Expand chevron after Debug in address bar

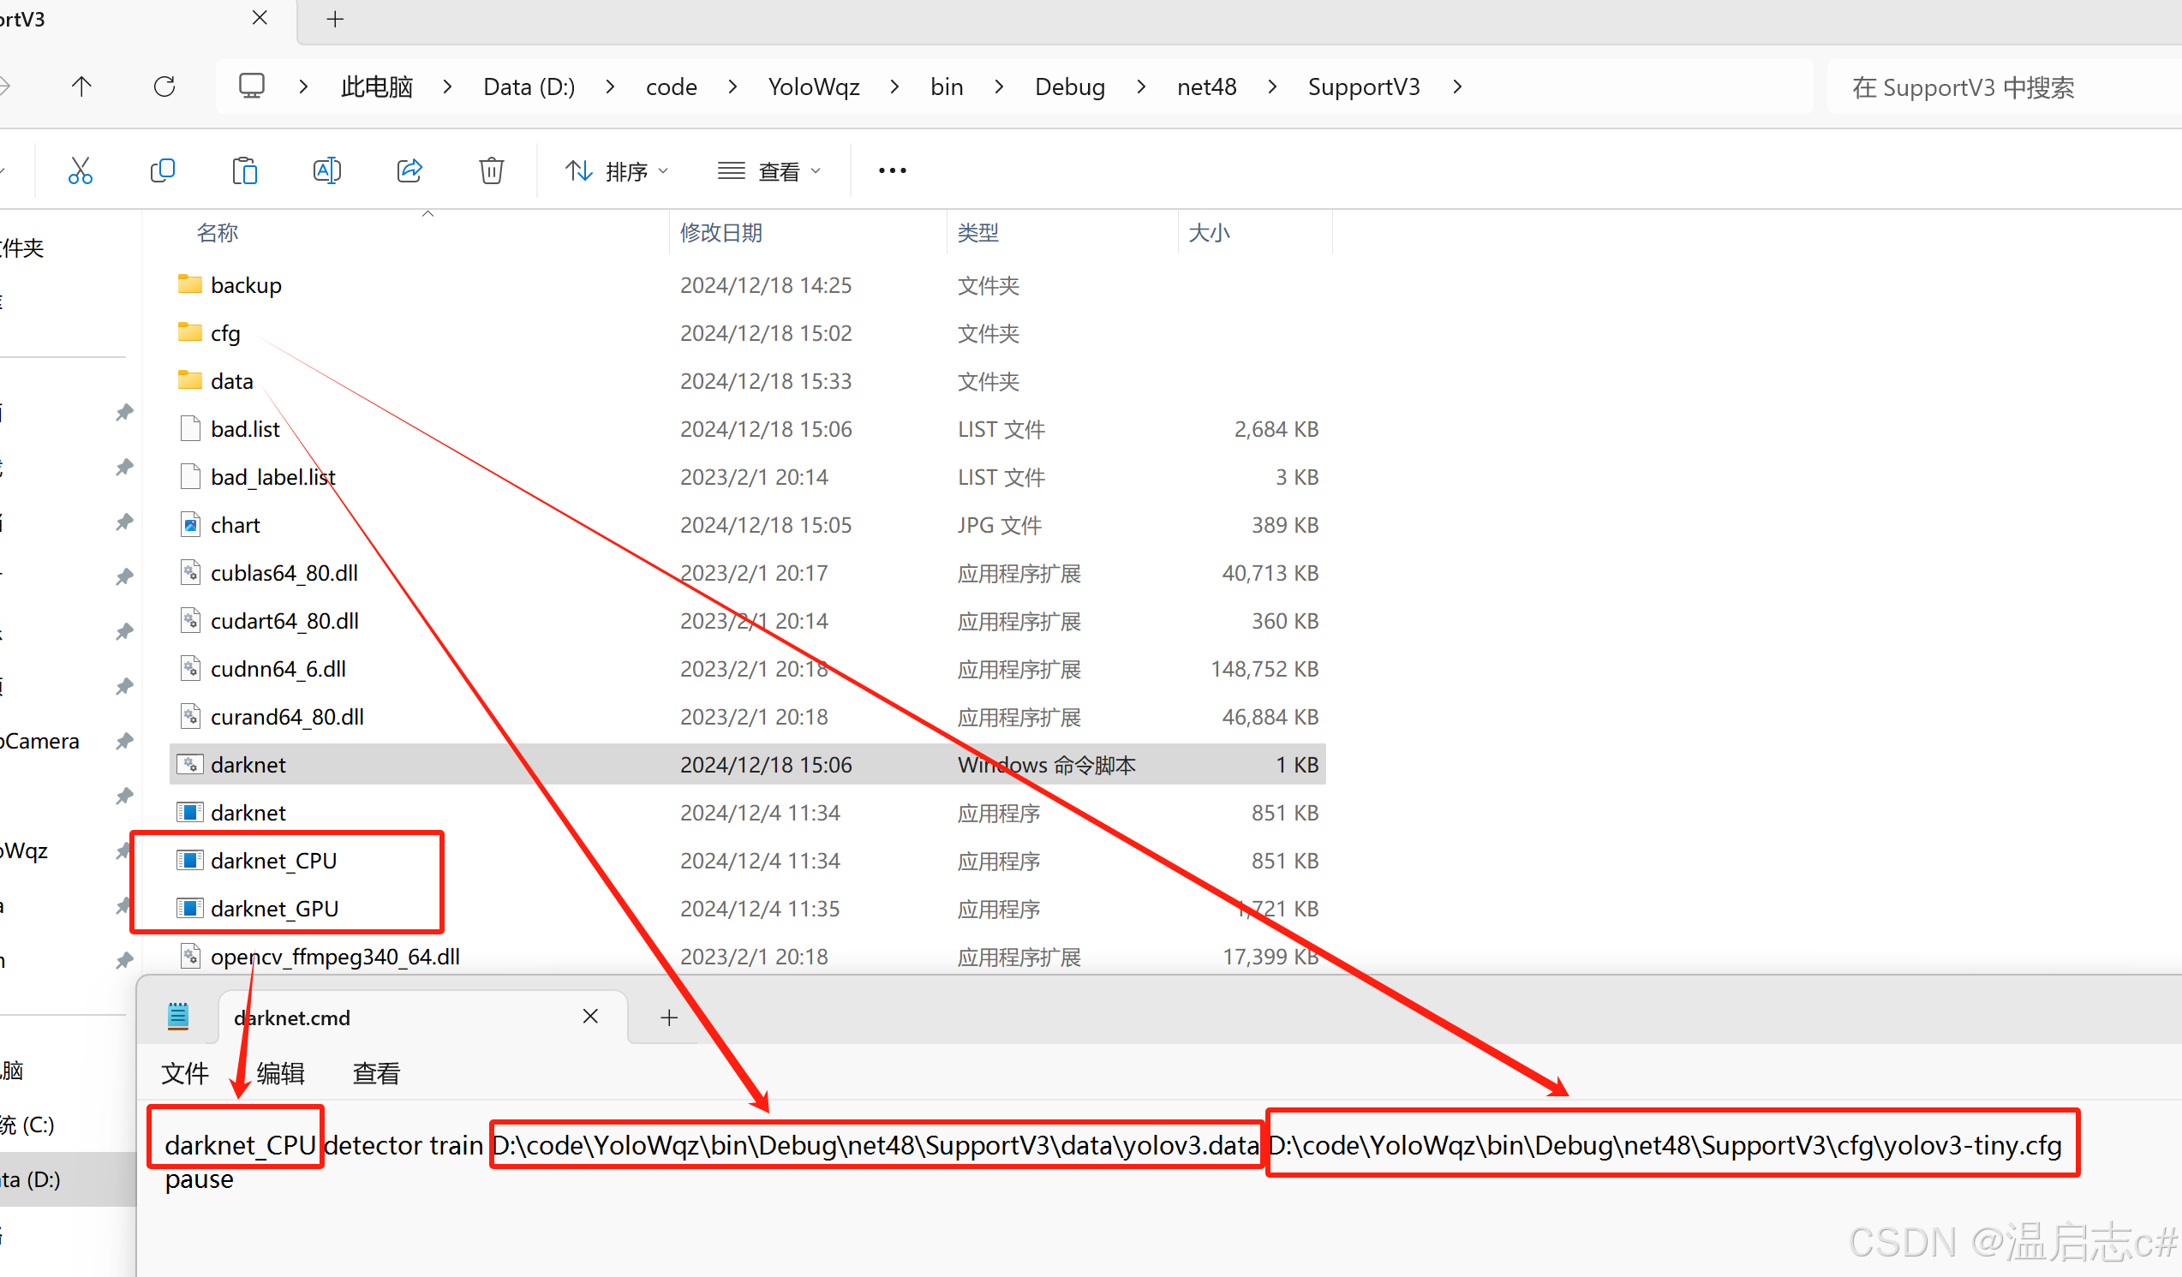(x=1141, y=87)
